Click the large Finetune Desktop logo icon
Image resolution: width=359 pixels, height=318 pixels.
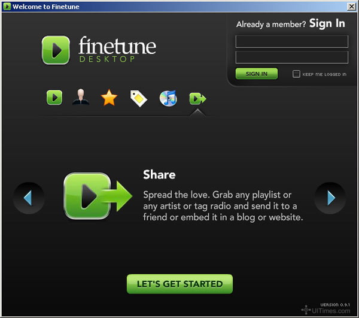pos(56,50)
